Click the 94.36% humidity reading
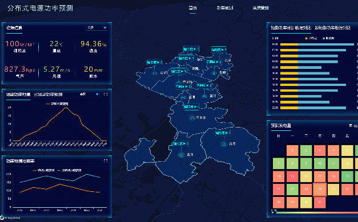Viewport: 358px width, 222px height. coord(94,44)
